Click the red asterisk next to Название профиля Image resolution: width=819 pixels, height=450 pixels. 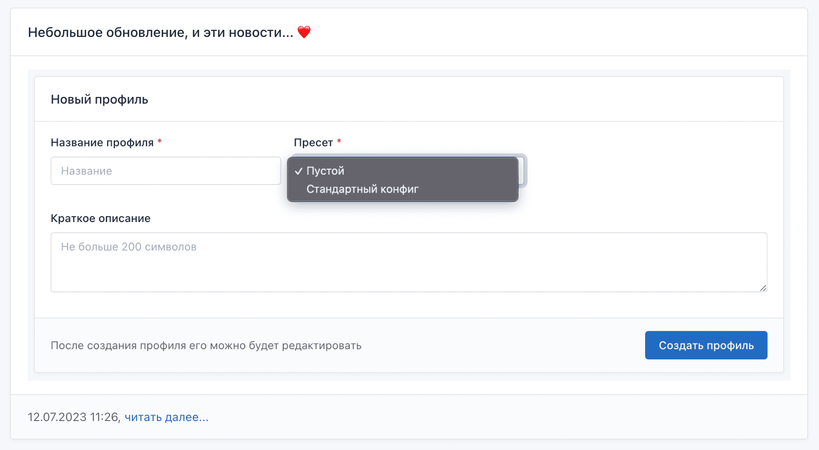pos(160,141)
